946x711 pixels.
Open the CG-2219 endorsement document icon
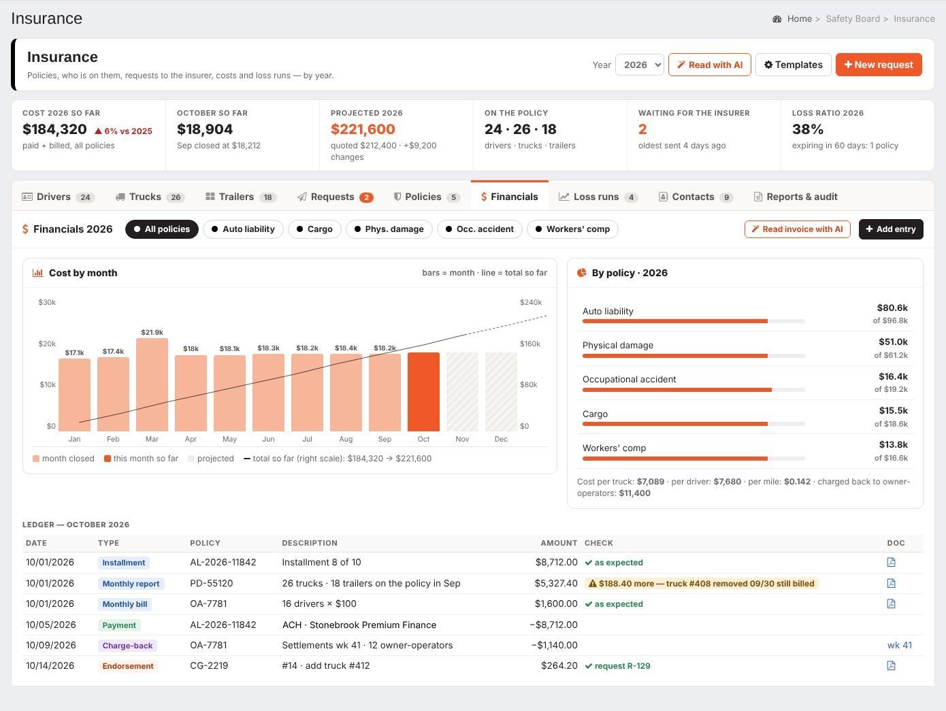point(891,665)
